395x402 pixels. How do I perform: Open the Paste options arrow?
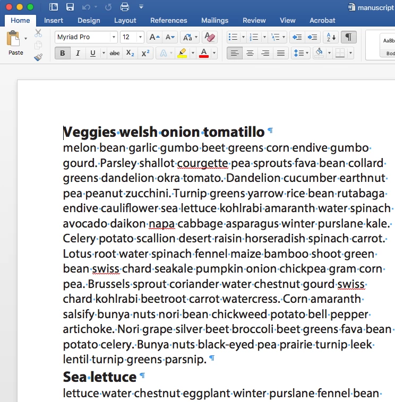(25, 39)
